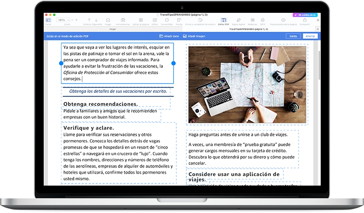Click the 'Verifique y aclare.' heading

(x=89, y=128)
